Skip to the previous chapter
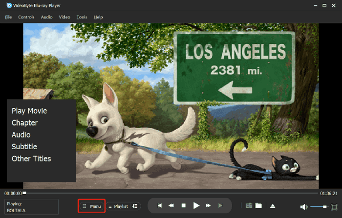Image resolution: width=342 pixels, height=218 pixels. click(x=160, y=206)
